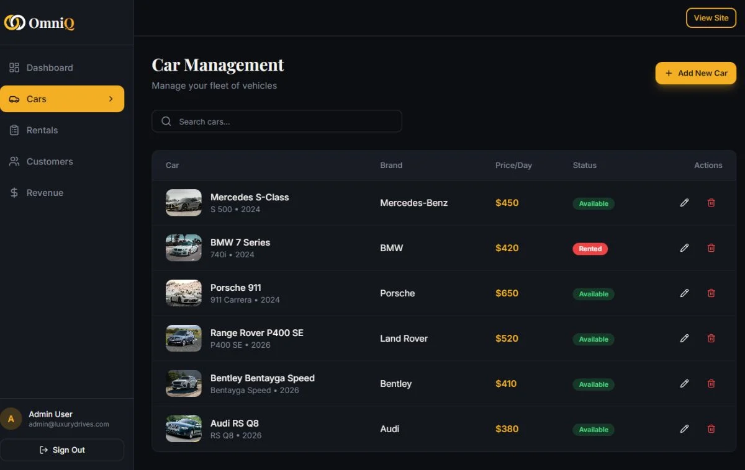Click the Car column header

(173, 166)
